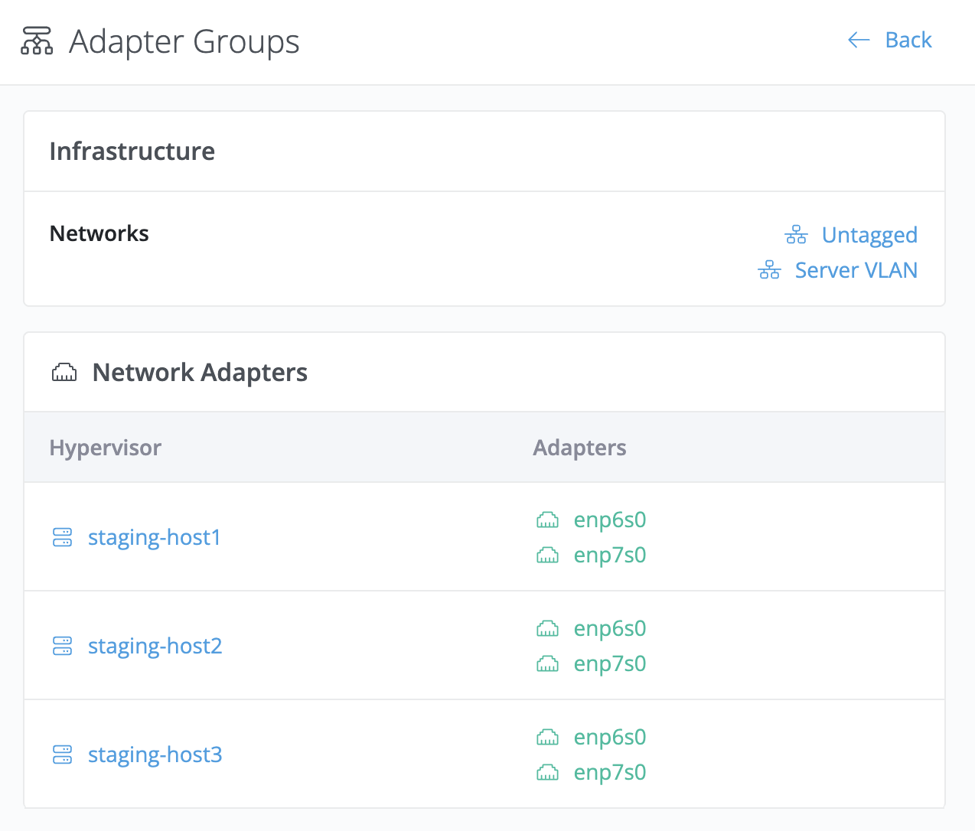Image resolution: width=975 pixels, height=831 pixels.
Task: Select enp6s0 adapter under staging-host2
Action: click(x=610, y=628)
